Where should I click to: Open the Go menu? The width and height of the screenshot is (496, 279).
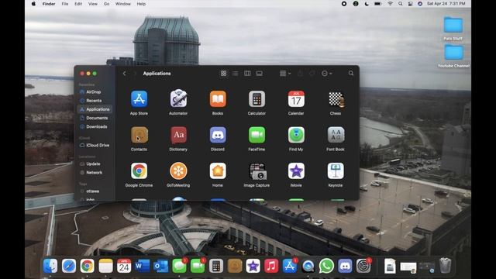point(107,4)
